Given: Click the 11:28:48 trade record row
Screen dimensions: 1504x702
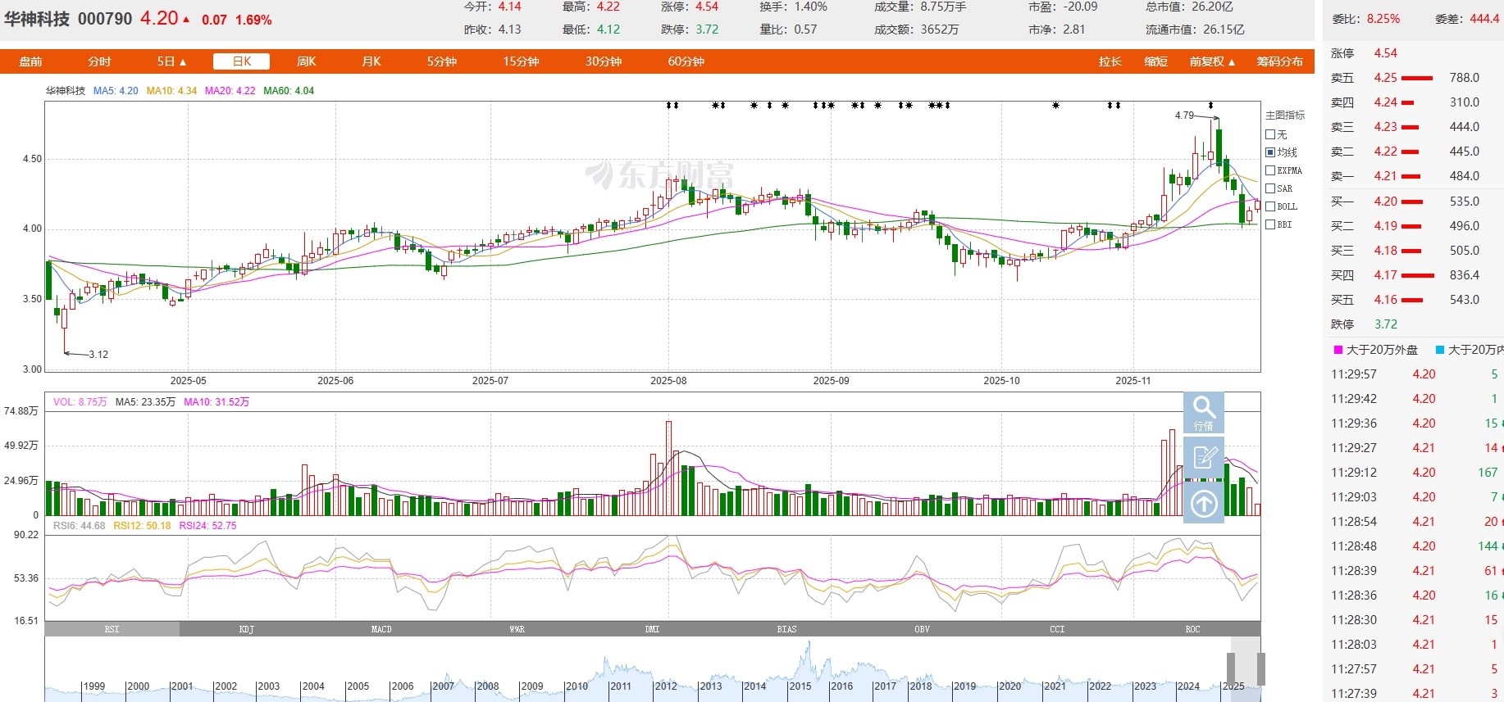Looking at the screenshot, I should click(1415, 546).
